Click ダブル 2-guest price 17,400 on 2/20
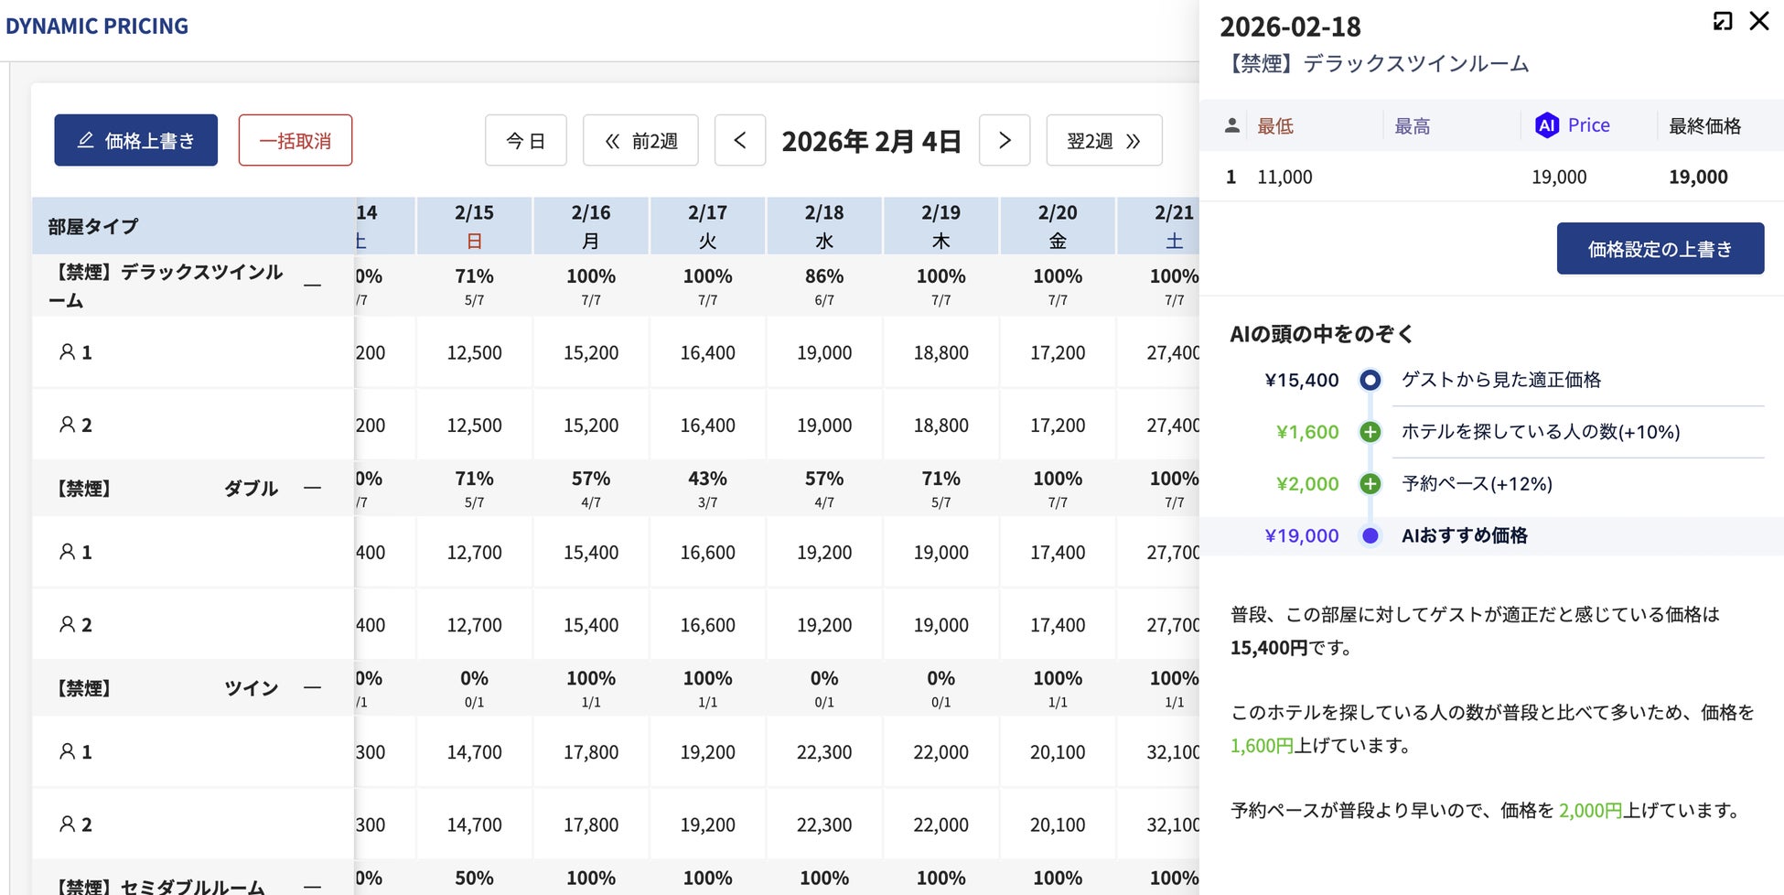The height and width of the screenshot is (895, 1784). point(1058,625)
